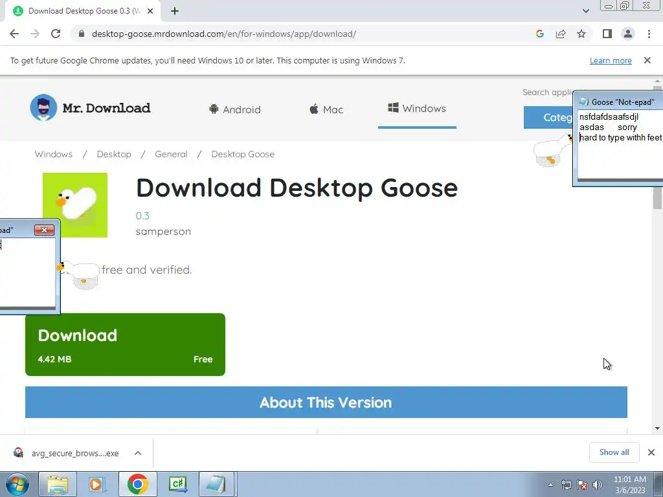Image resolution: width=663 pixels, height=497 pixels.
Task: Open the tab search dropdown arrow
Action: tap(585, 11)
